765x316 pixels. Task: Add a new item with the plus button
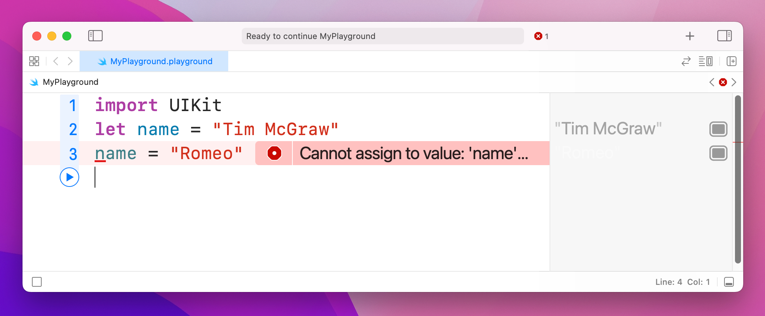click(x=690, y=36)
